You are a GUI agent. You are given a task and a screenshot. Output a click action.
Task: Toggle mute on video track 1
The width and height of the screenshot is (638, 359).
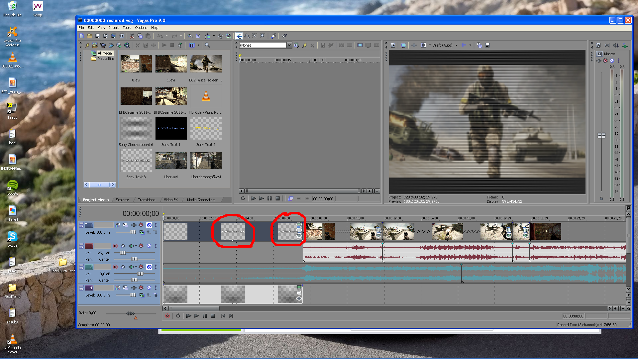(x=149, y=225)
